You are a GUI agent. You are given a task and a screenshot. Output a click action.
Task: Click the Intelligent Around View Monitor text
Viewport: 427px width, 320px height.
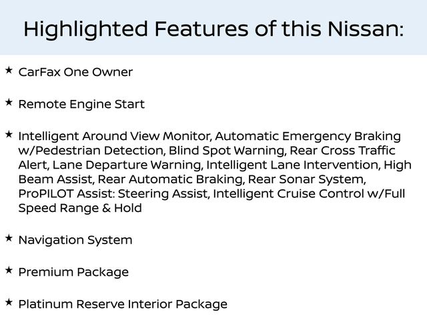[x=115, y=137]
